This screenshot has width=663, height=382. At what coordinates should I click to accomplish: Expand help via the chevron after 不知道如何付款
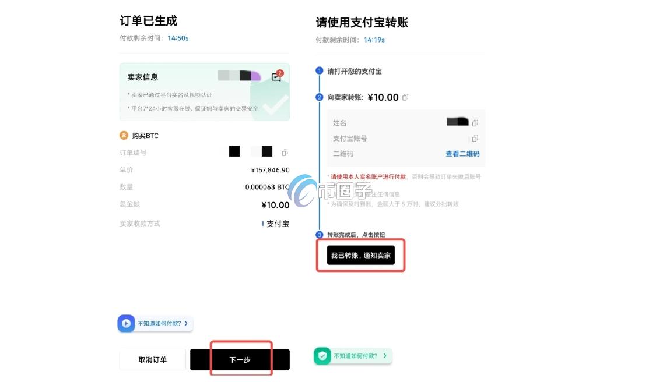[x=187, y=323]
